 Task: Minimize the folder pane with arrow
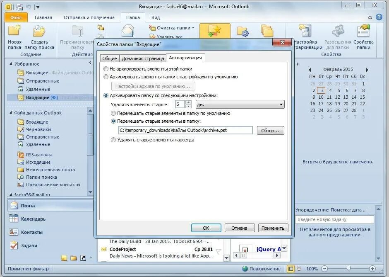tap(90, 63)
